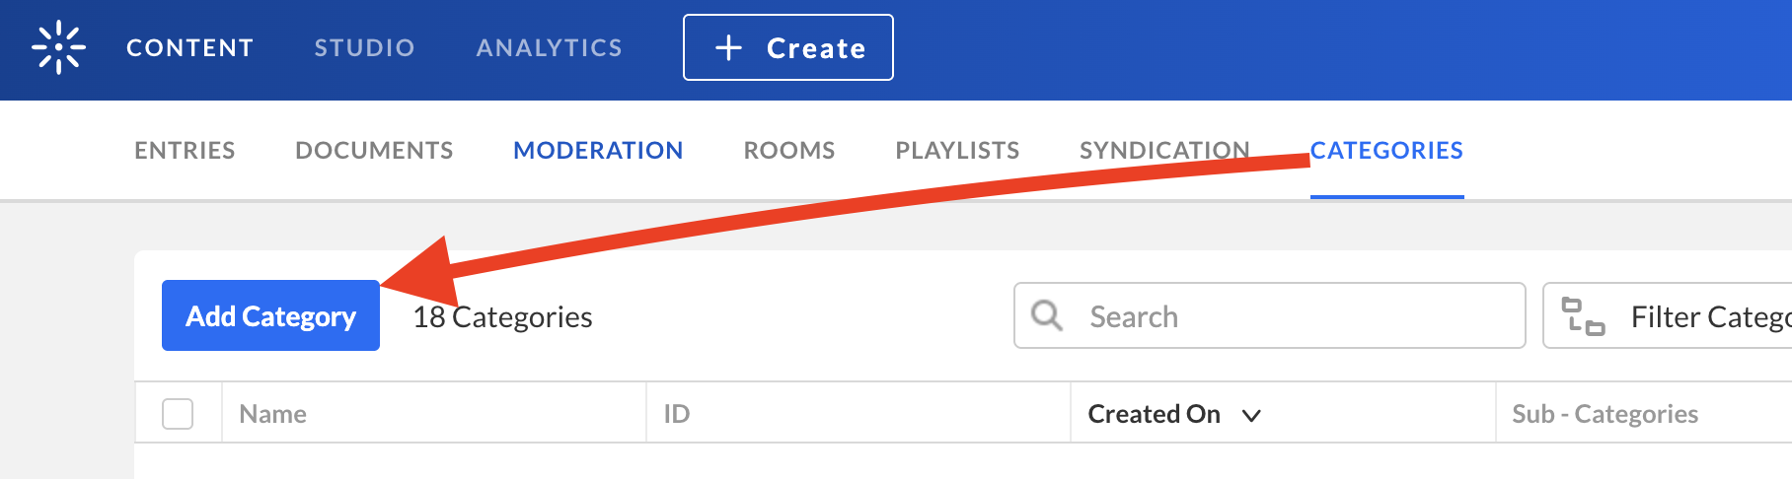Go to the ENTRIES tab
This screenshot has height=479, width=1792.
[x=185, y=150]
